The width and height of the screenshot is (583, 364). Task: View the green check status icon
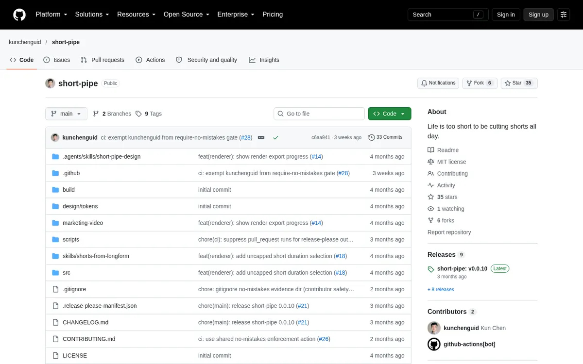[x=275, y=137]
